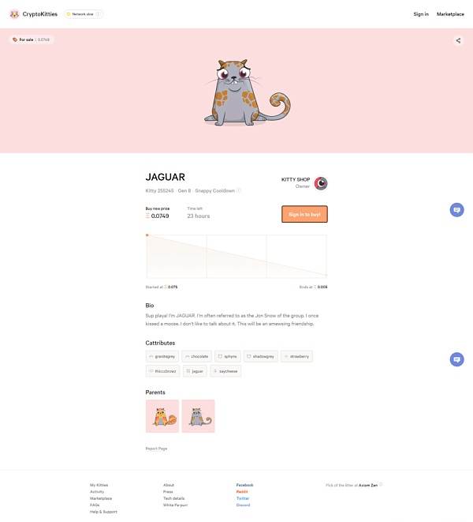The image size is (473, 522).
Task: Click the starting price point on the chart
Action: [147, 235]
